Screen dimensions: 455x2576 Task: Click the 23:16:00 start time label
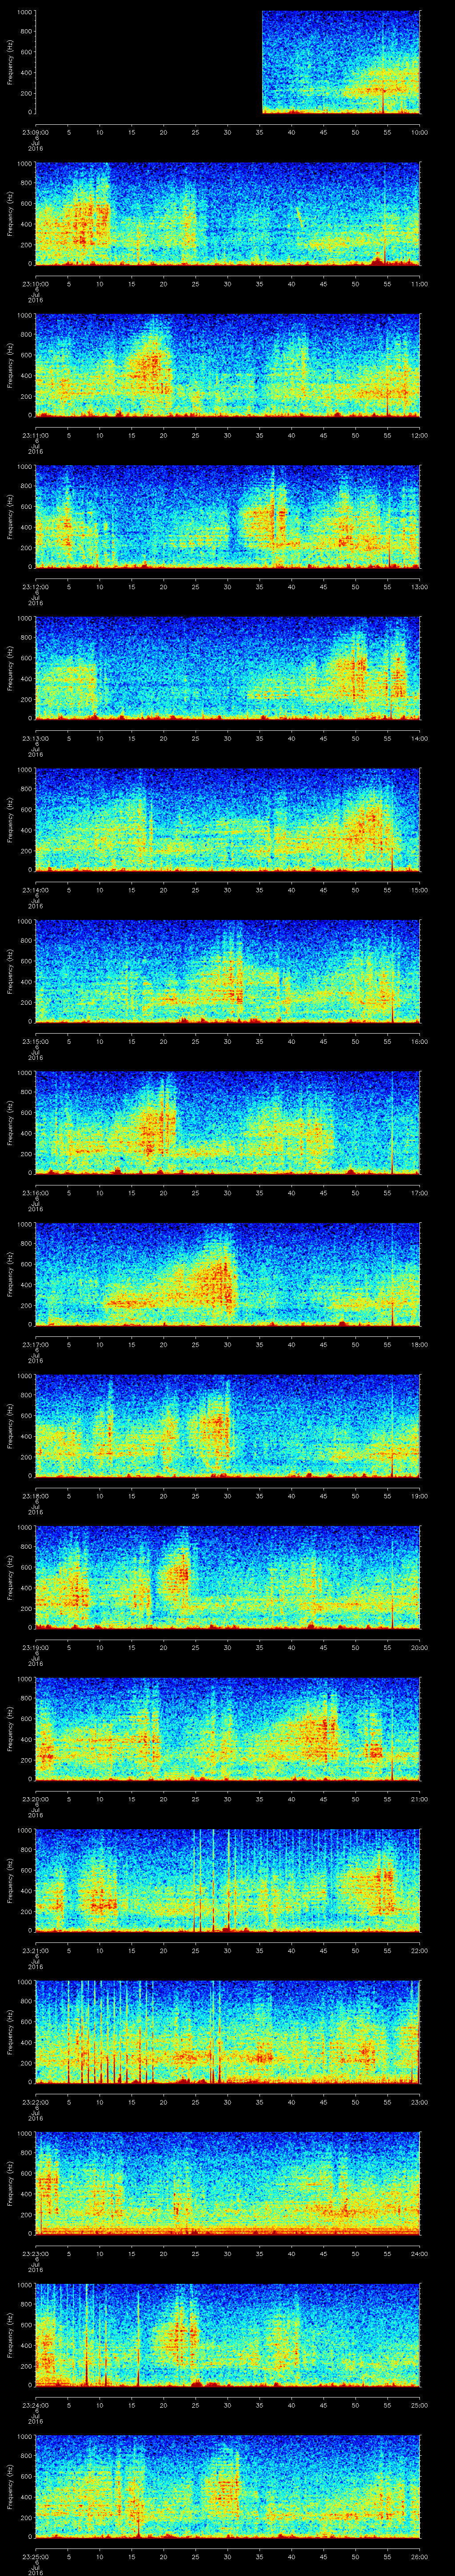tap(36, 1193)
